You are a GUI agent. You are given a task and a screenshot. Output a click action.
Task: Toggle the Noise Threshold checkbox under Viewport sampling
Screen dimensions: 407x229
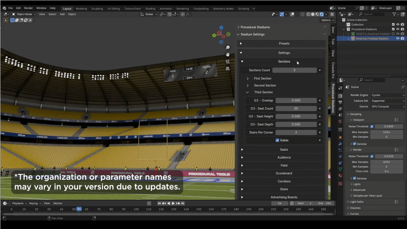(x=371, y=126)
